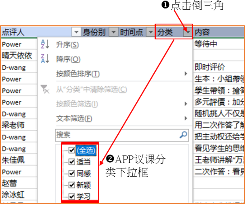Click the clear filter funnel icon
Screen dimensions: 245x204
pos(45,90)
